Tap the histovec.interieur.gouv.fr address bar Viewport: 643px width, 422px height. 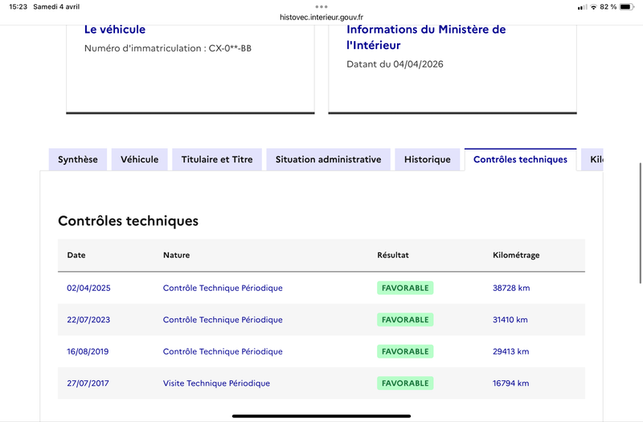click(321, 17)
